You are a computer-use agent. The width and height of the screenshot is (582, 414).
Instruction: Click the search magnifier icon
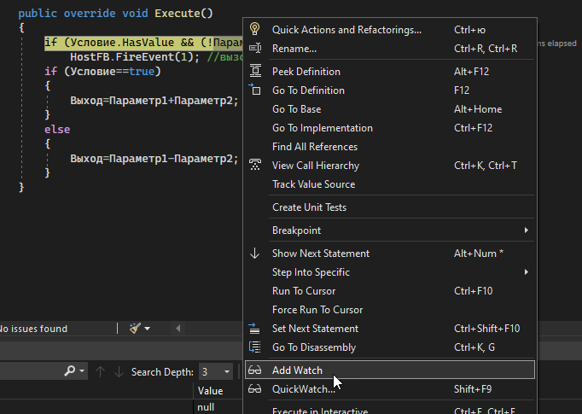70,370
